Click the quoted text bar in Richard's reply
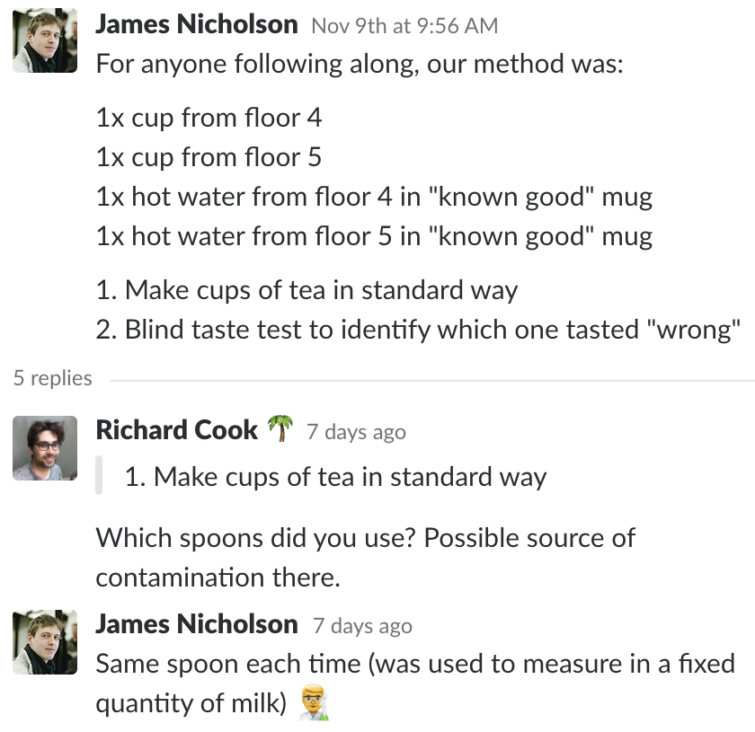Screen dimensions: 755x732 coord(99,475)
